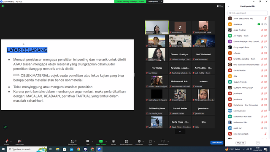Screen dimensions: 270x152
Task: Open Breakout Rooms
Action: tap(126, 142)
